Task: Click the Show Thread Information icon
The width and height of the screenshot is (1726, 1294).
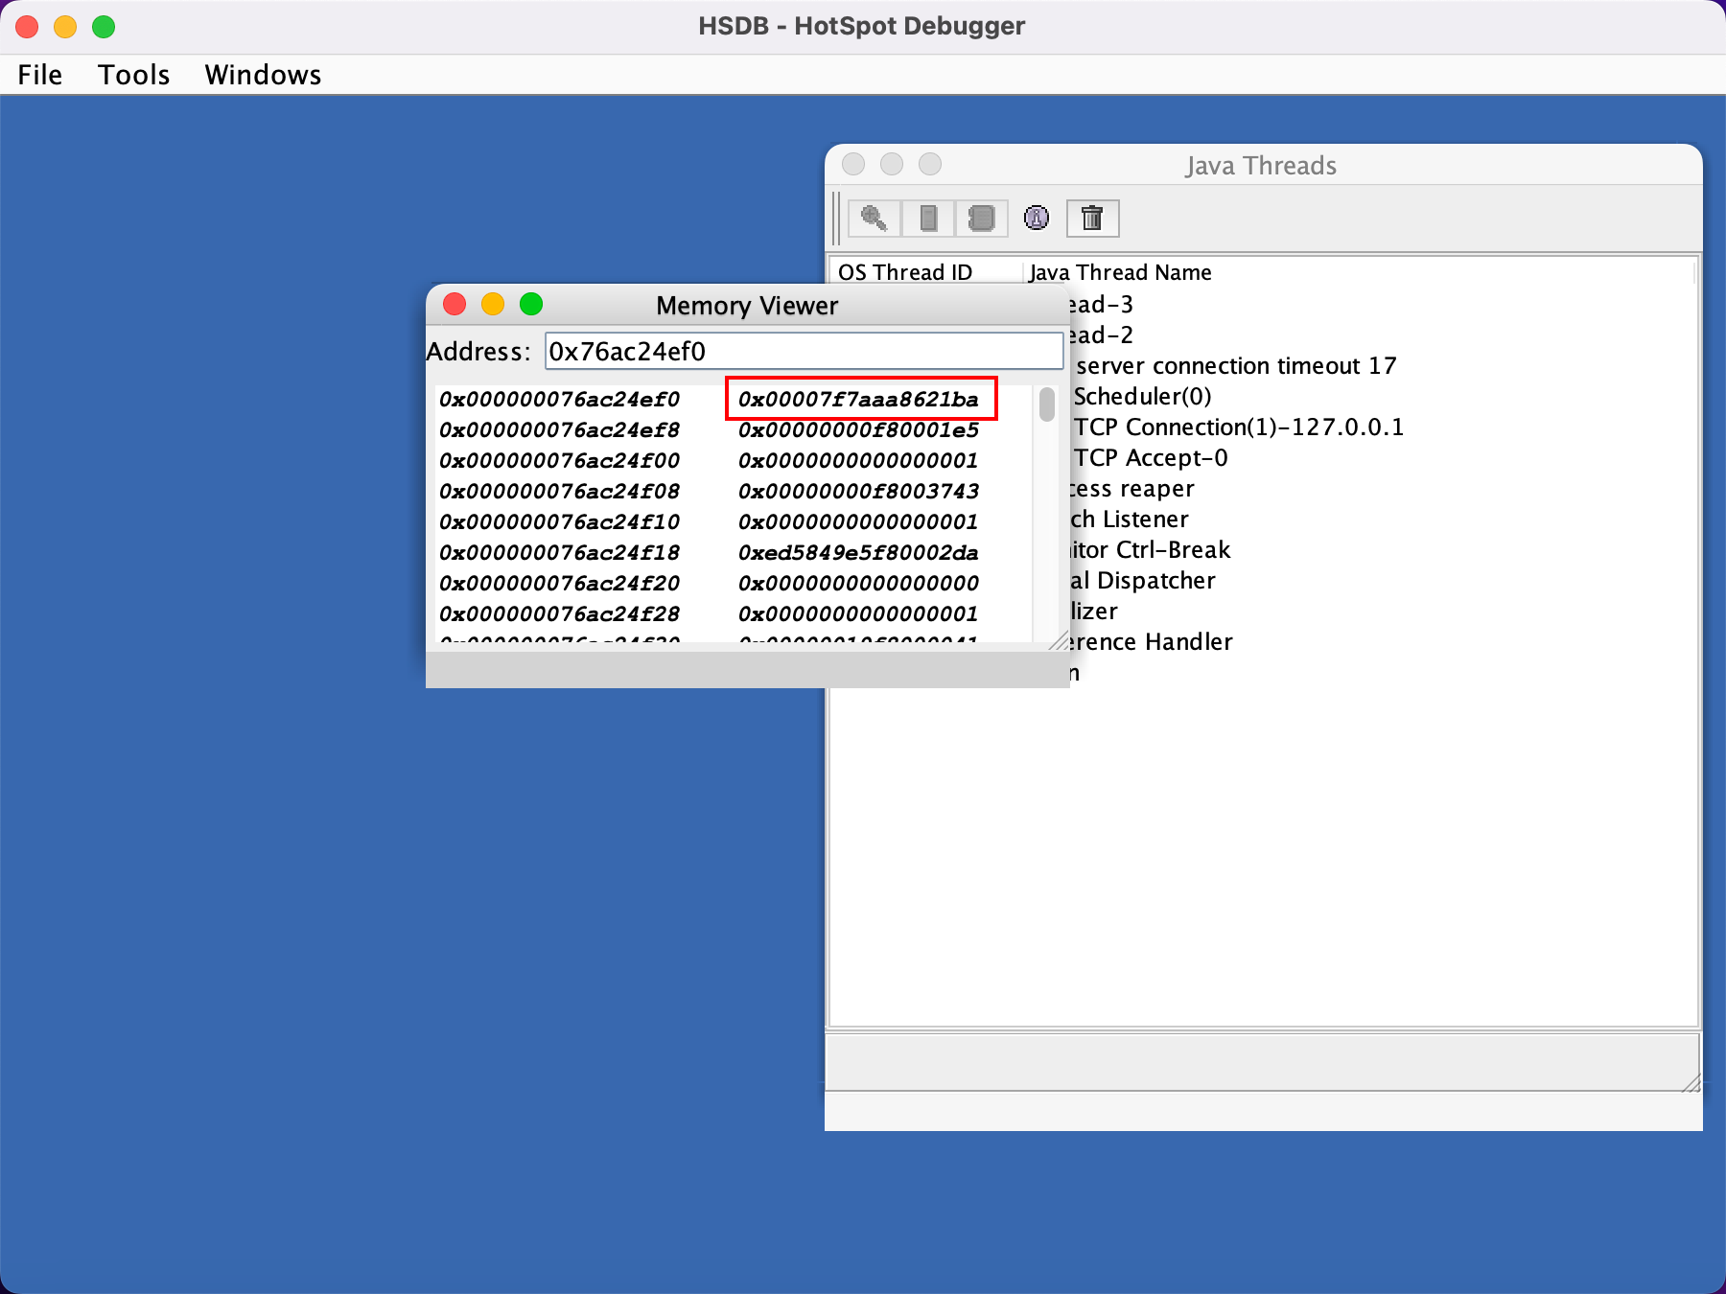Action: (1037, 219)
